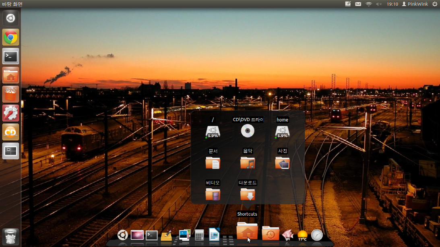Open Ubuntu Software Center shopping bag icon

tap(10, 94)
